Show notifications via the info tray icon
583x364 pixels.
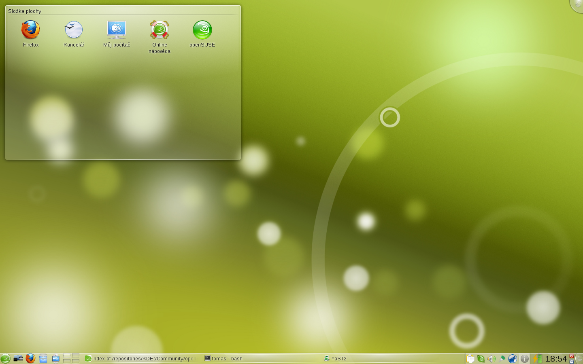coord(525,359)
